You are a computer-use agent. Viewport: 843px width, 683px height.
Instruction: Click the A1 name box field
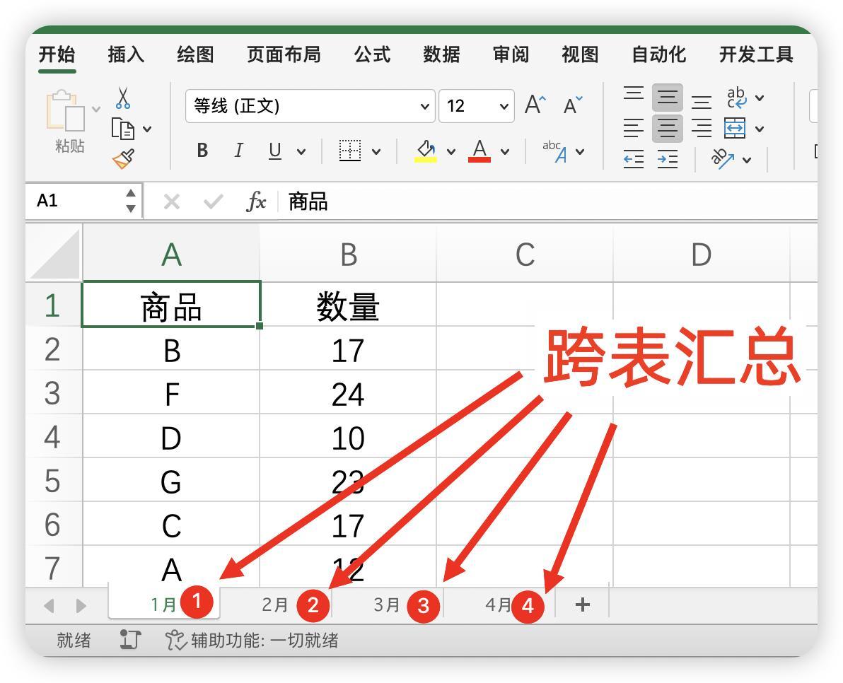[x=78, y=202]
